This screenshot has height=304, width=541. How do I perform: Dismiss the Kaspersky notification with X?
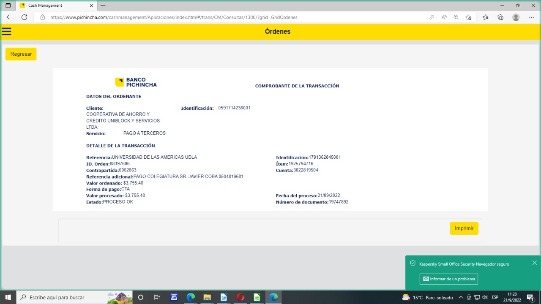[x=534, y=263]
